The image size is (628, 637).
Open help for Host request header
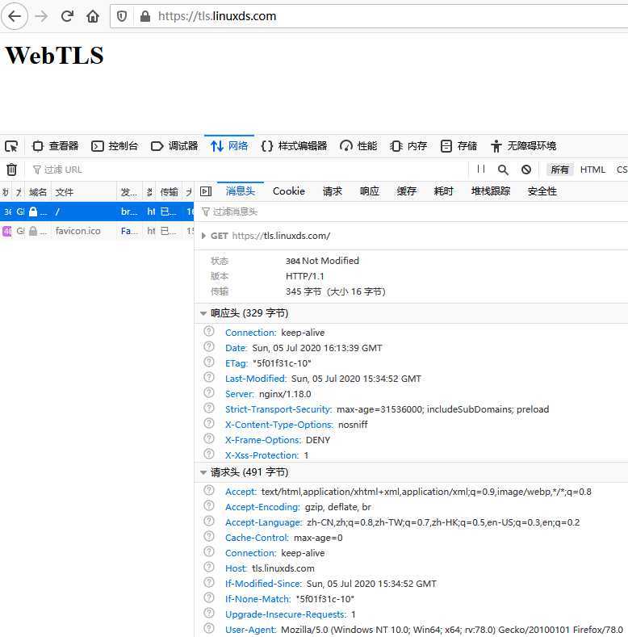[209, 567]
